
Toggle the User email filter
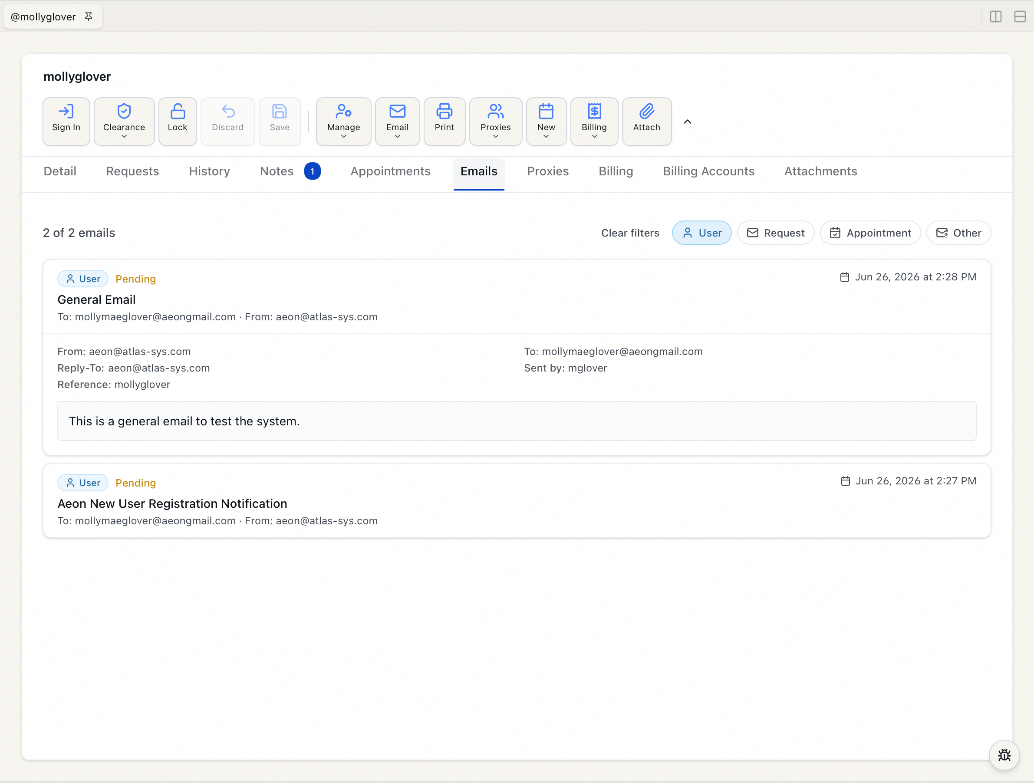click(x=701, y=233)
